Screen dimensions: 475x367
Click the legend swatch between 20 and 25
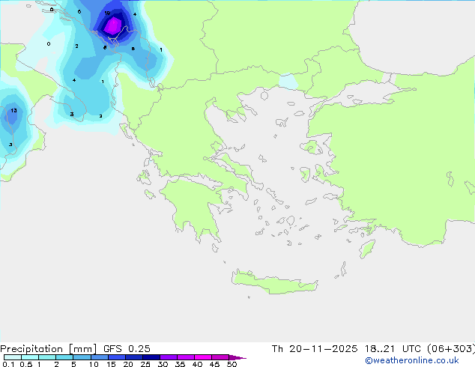point(133,357)
